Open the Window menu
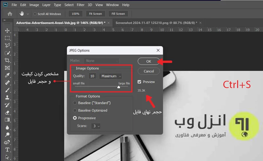This screenshot has height=161, width=263. click(112, 5)
